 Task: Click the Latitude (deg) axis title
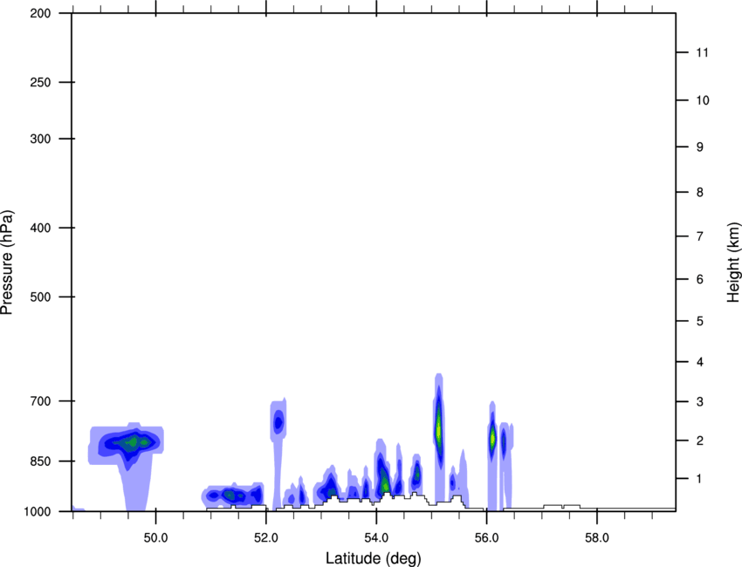[x=373, y=558]
